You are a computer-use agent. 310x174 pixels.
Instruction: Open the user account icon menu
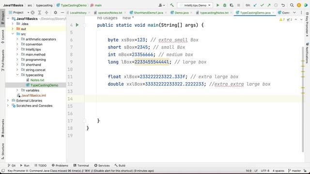pyautogui.click(x=162, y=5)
